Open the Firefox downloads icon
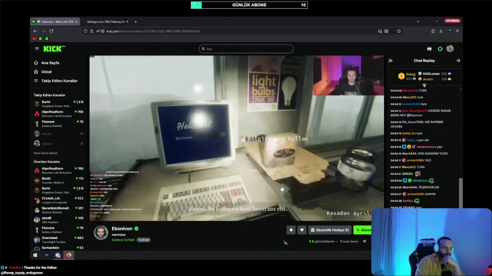This screenshot has width=492, height=276. point(441,31)
